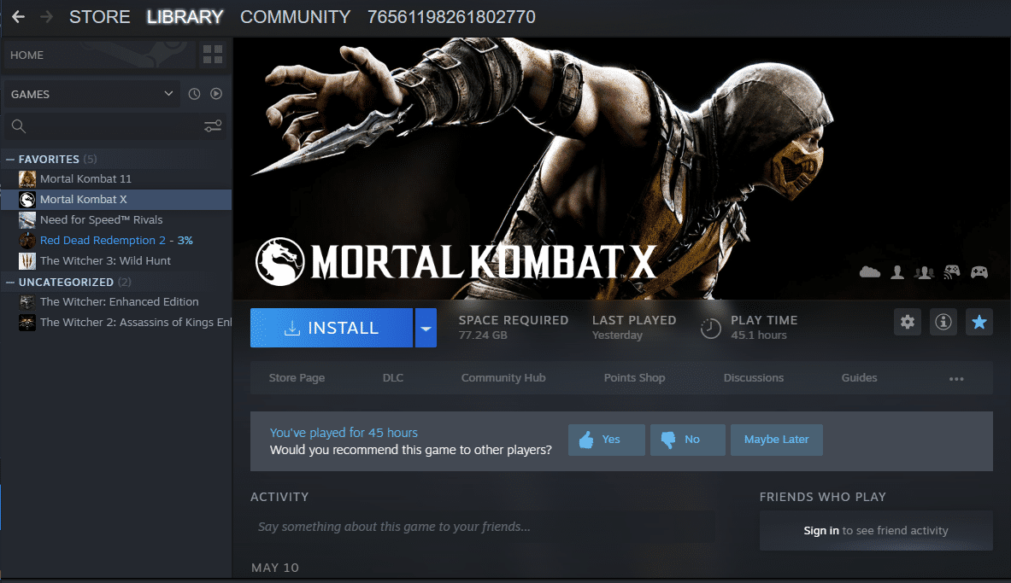Focus the library search field
Viewport: 1011px width, 583px height.
point(116,126)
